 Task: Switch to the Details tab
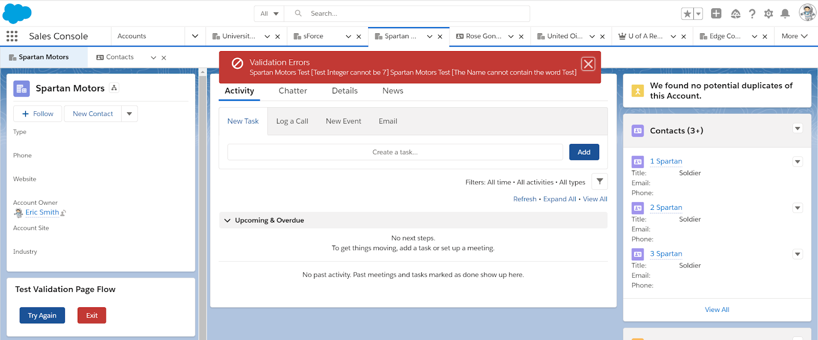coord(345,91)
